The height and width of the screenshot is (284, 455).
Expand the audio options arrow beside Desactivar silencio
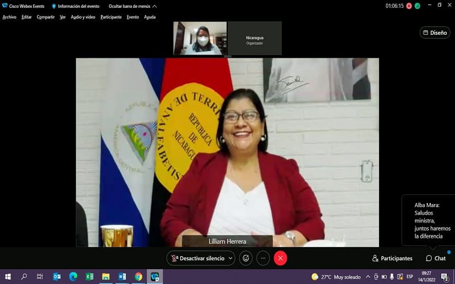point(231,258)
